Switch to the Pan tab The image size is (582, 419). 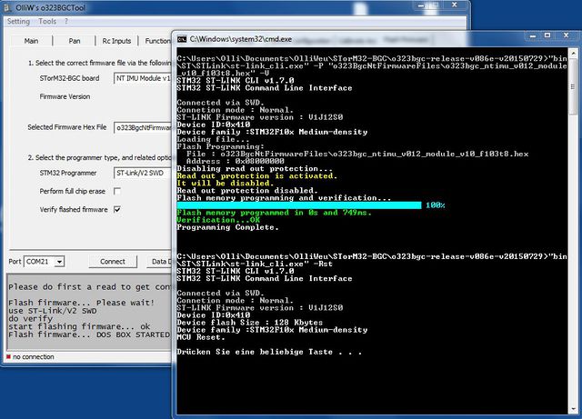[x=75, y=41]
